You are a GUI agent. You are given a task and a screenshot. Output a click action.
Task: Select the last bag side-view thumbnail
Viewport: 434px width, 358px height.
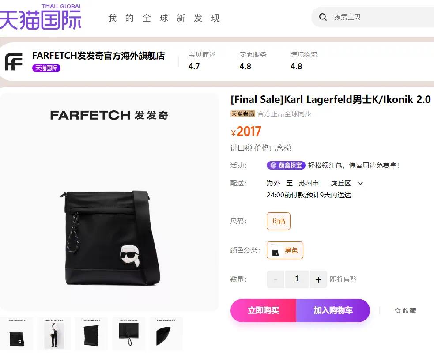click(166, 334)
